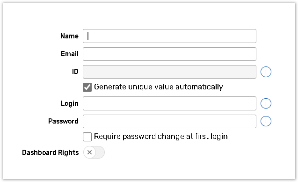Click the Login label text
This screenshot has width=298, height=182.
point(70,103)
